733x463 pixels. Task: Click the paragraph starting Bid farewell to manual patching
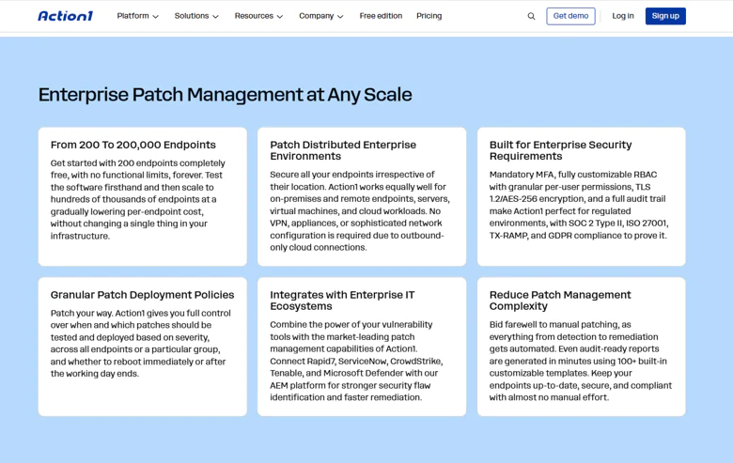click(581, 361)
